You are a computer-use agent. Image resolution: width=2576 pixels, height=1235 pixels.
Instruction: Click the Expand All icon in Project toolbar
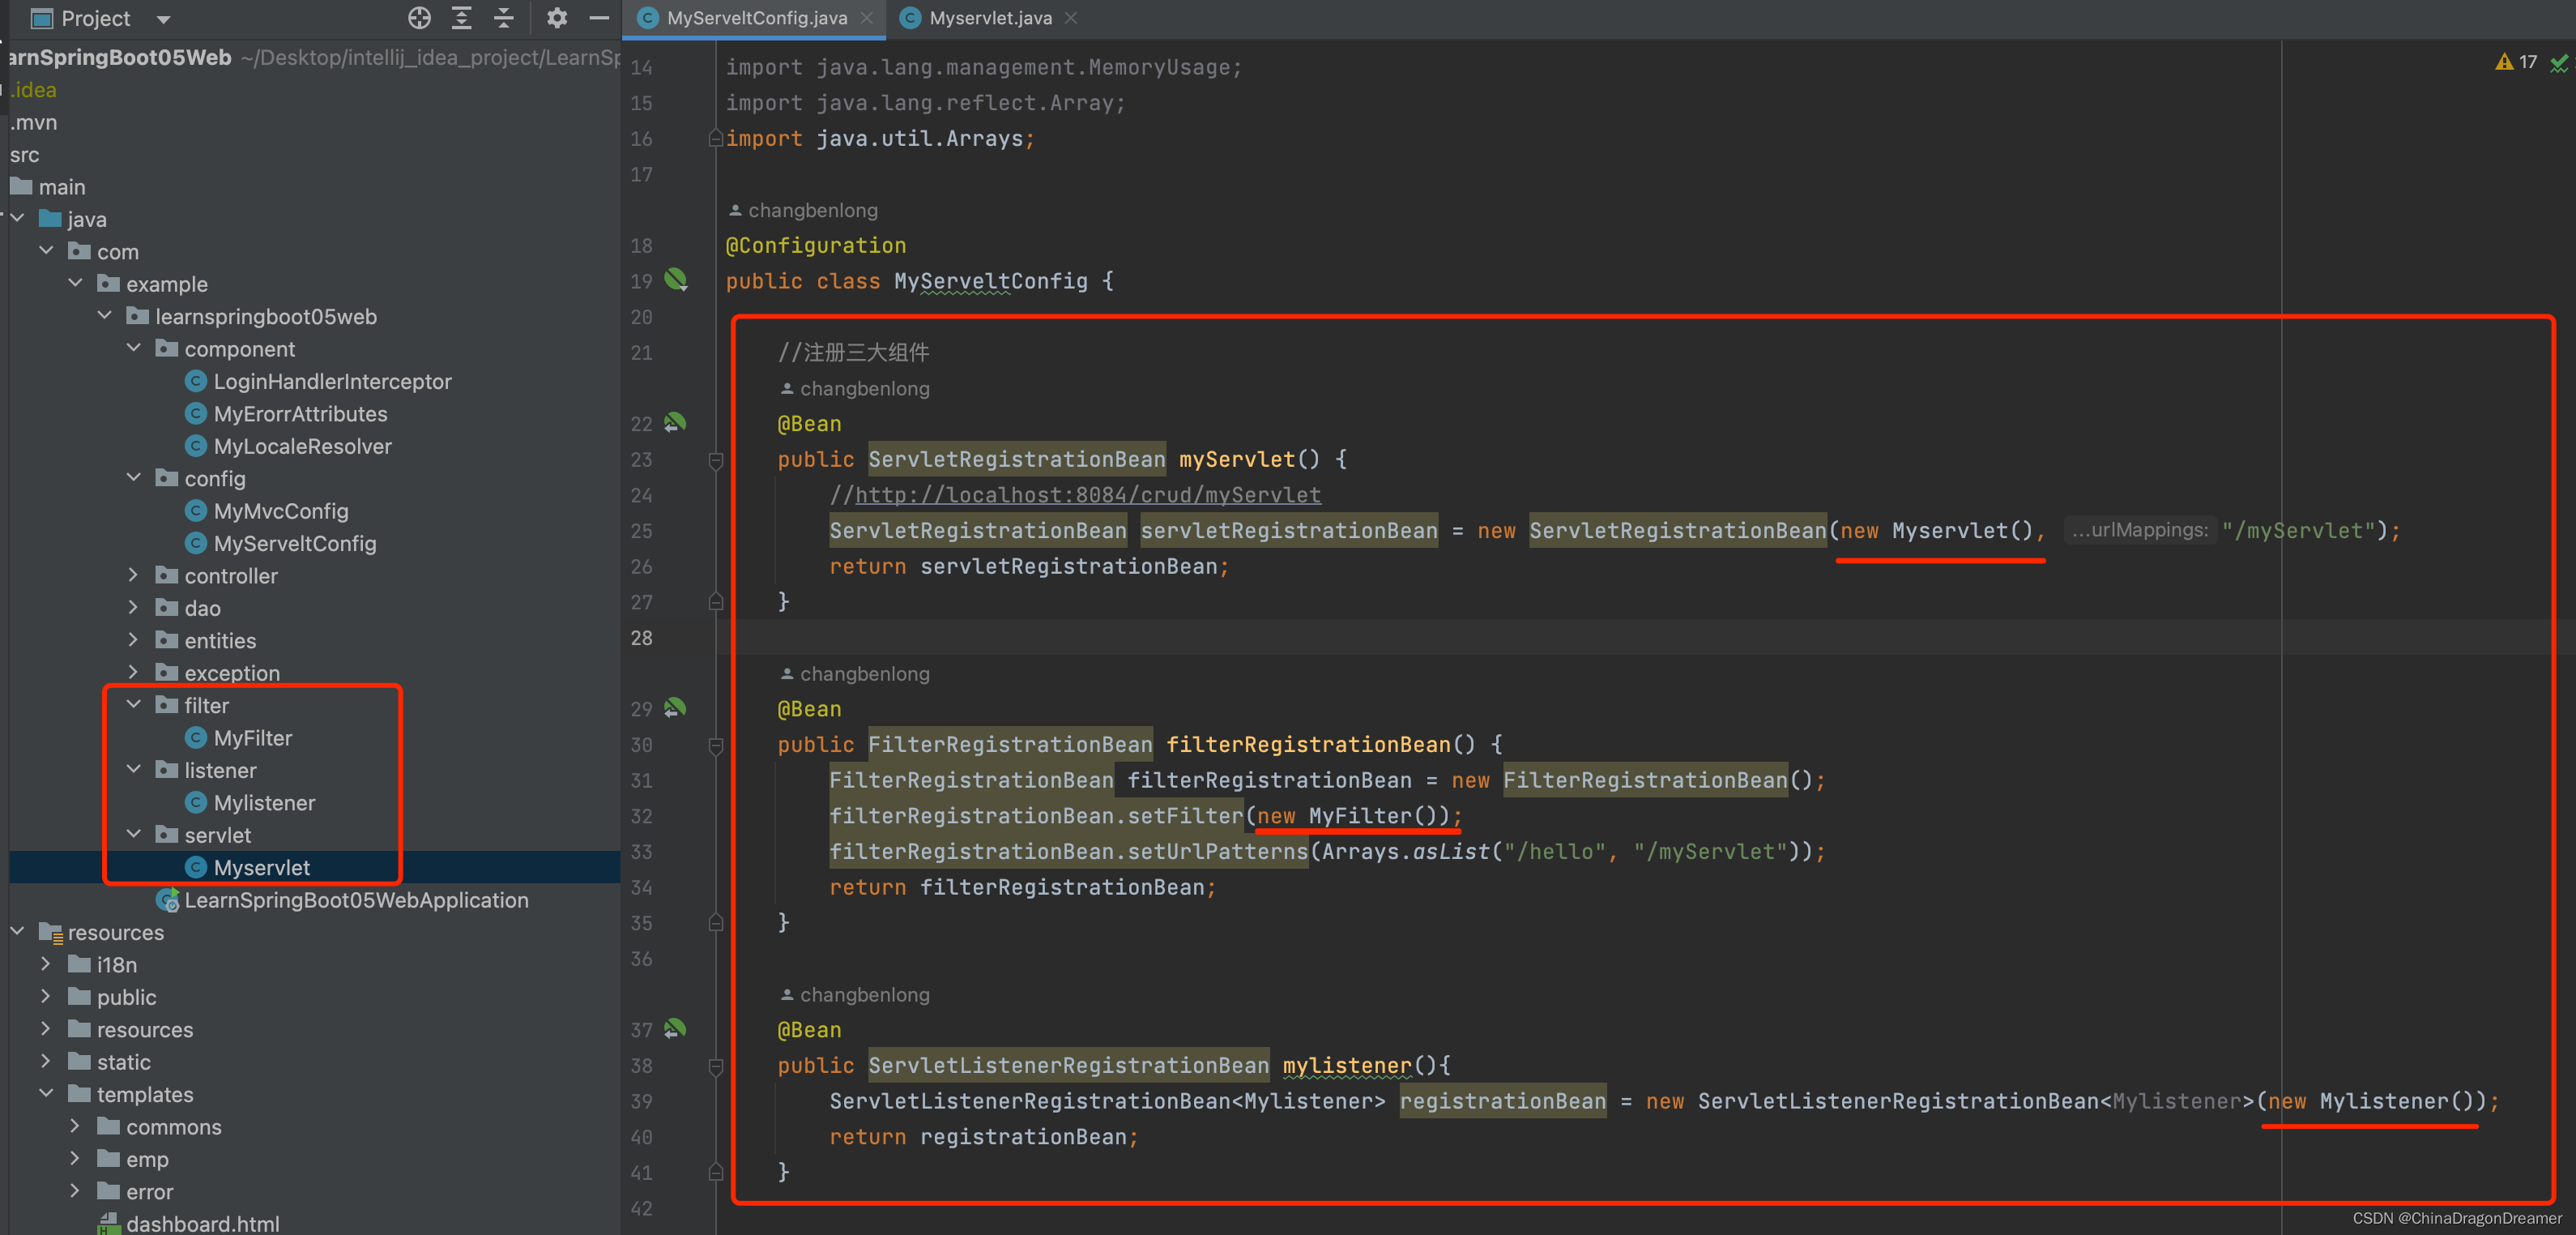[x=461, y=18]
